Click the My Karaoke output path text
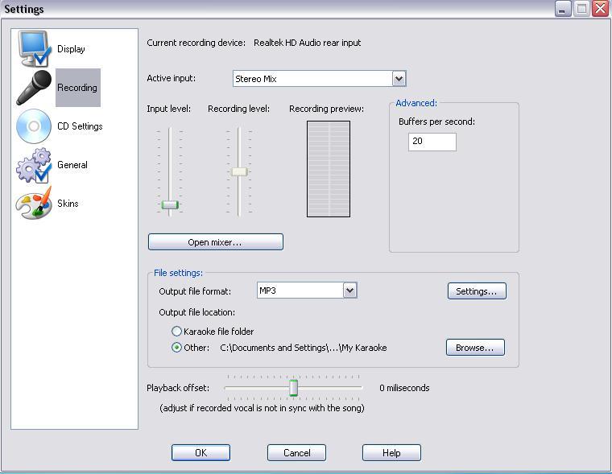612x474 pixels. click(304, 348)
